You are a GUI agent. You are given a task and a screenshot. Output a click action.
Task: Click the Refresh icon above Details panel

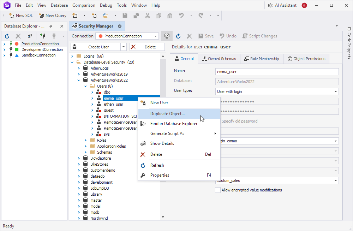pyautogui.click(x=178, y=36)
